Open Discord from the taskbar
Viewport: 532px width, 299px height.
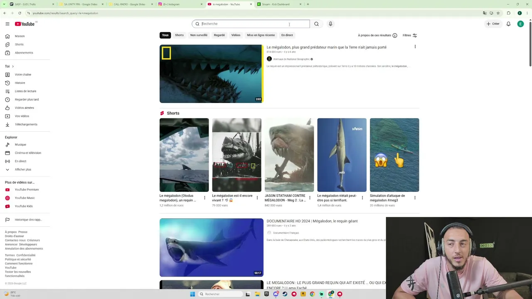click(x=276, y=294)
